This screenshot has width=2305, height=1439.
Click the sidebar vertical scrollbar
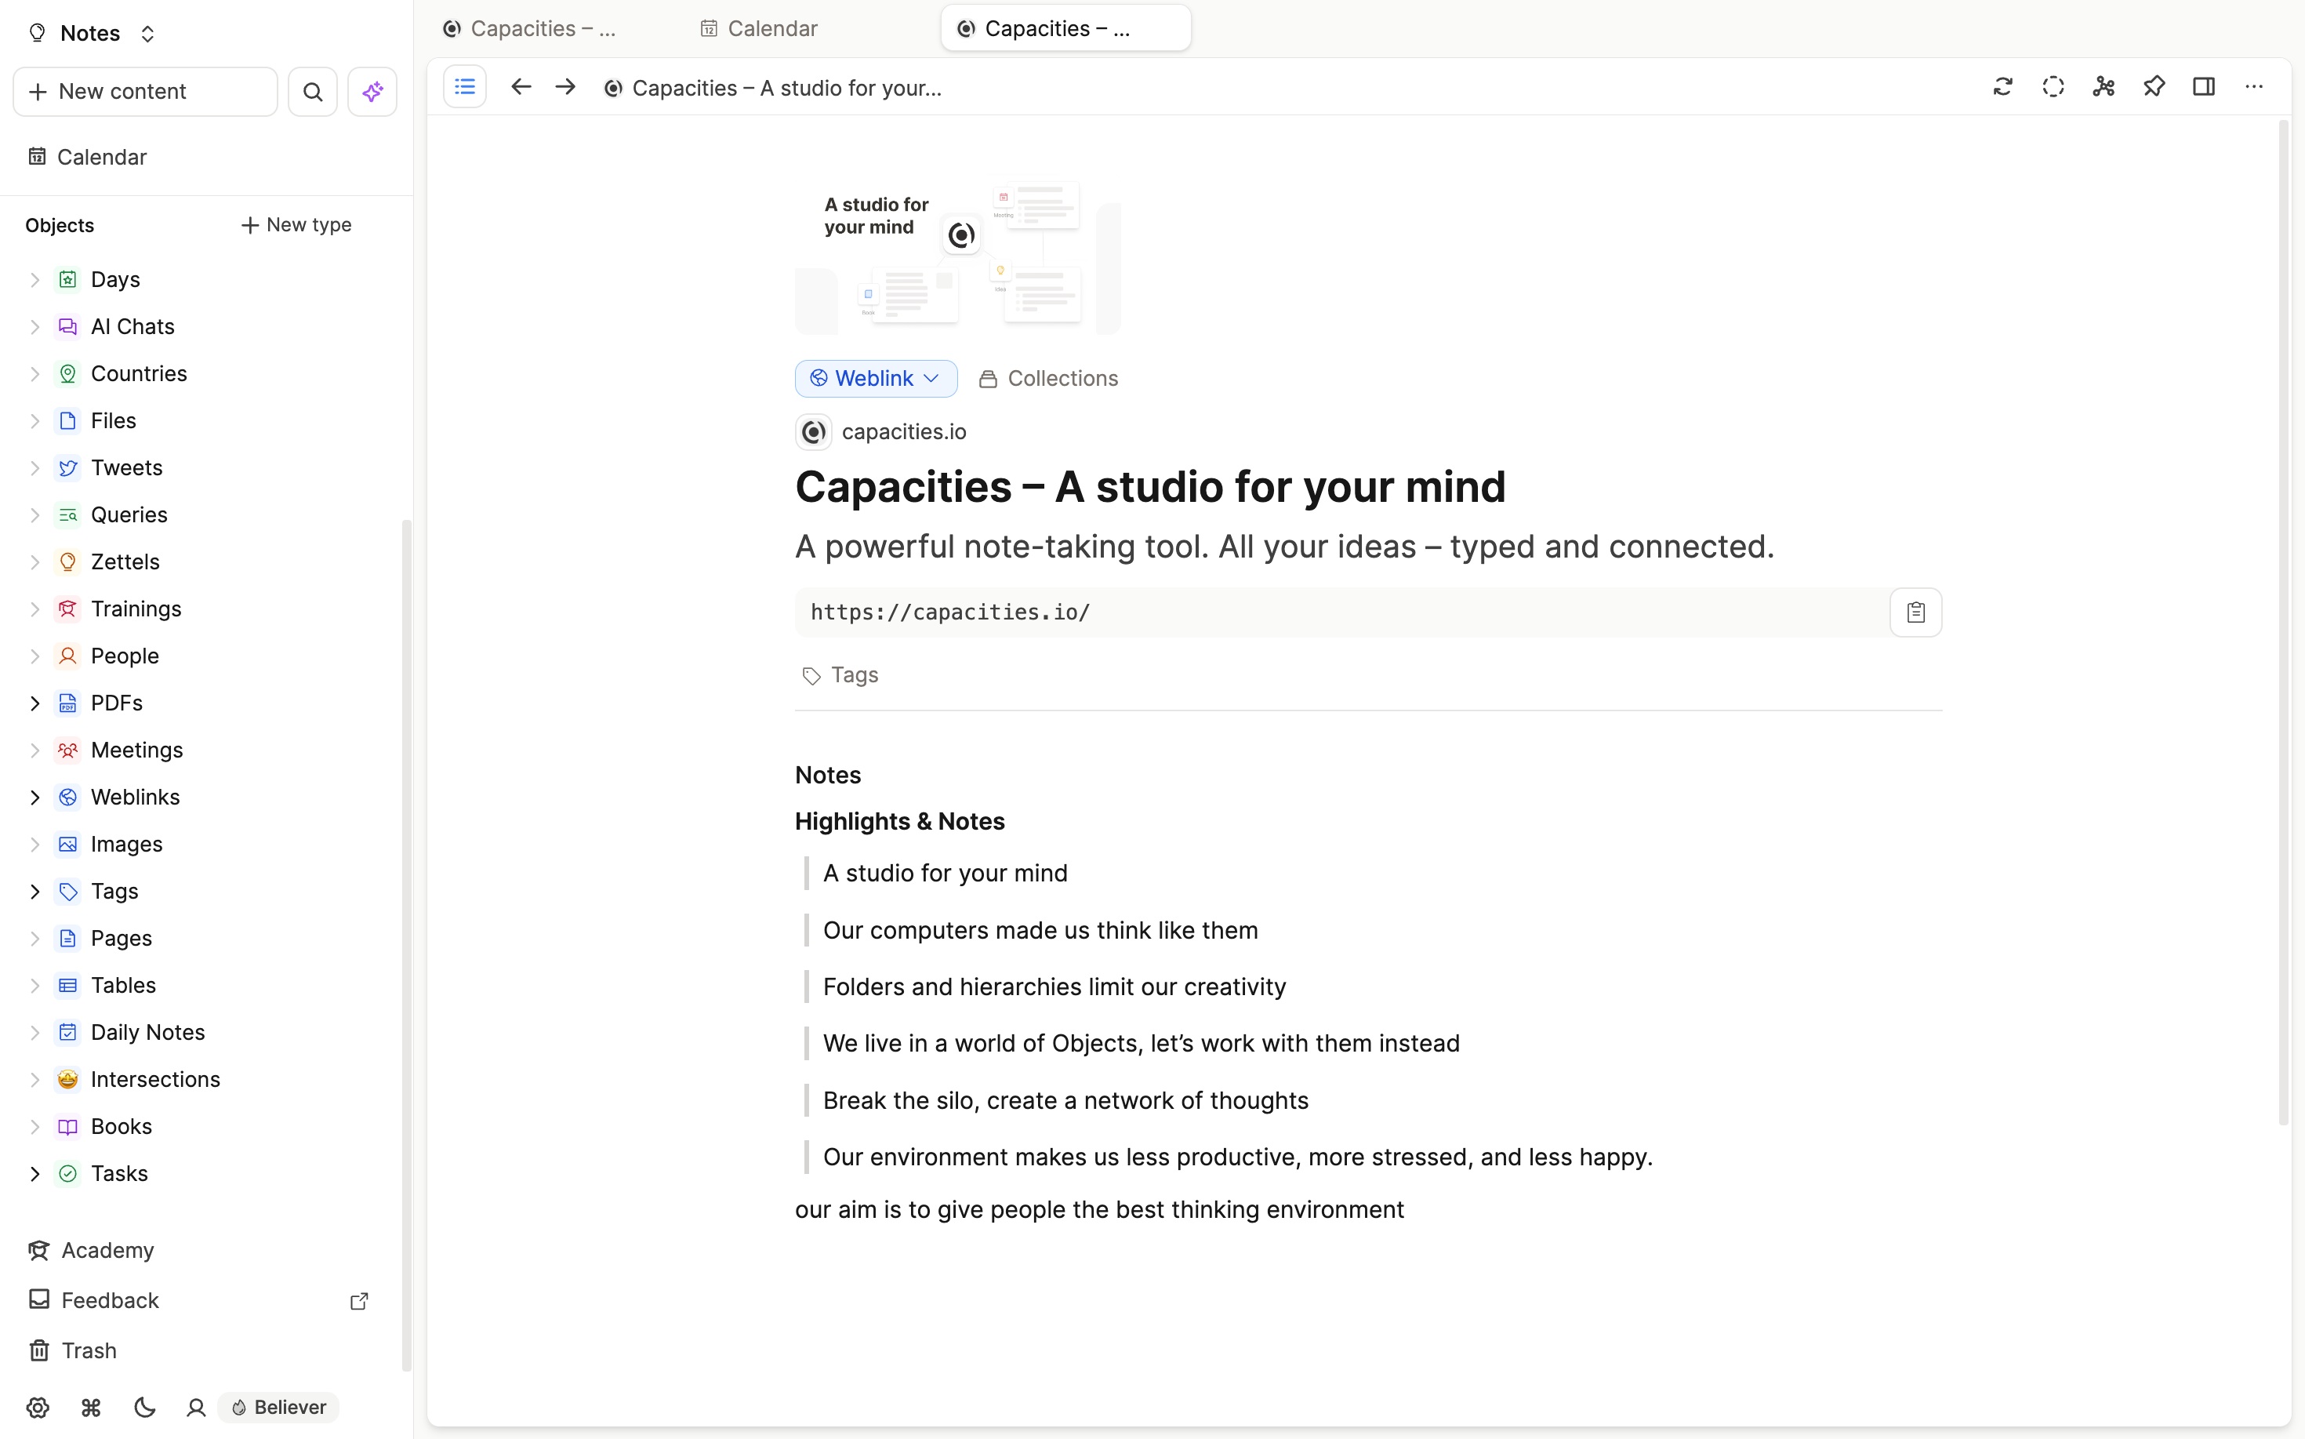(406, 942)
